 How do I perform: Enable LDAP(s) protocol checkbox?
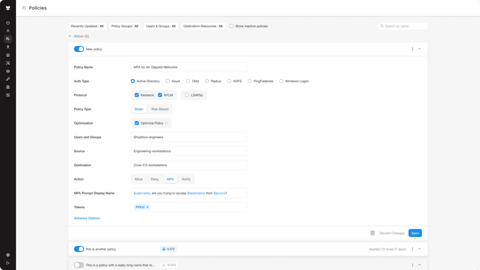point(187,95)
